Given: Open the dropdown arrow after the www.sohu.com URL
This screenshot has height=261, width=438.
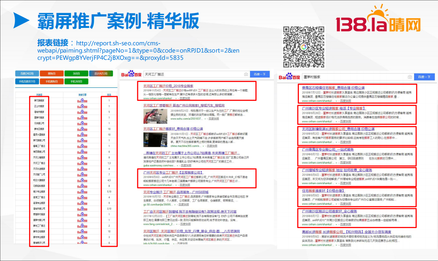Looking at the screenshot, I should click(205, 119).
